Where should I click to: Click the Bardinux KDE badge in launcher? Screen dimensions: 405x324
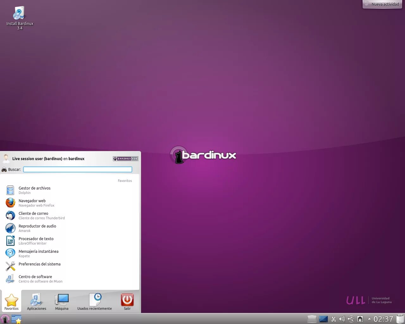click(x=126, y=159)
